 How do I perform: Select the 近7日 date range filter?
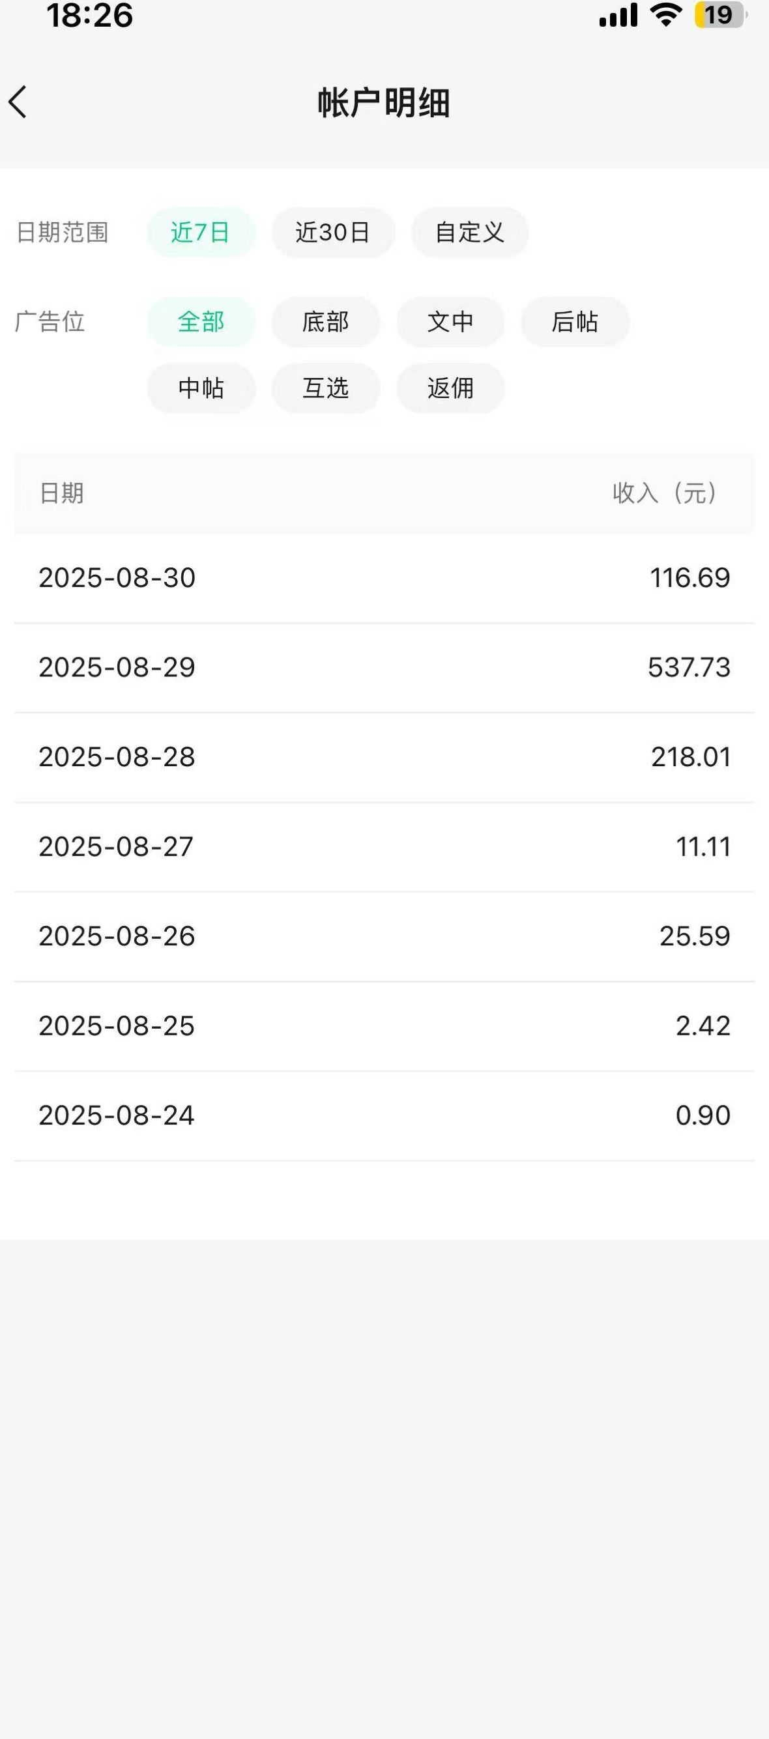(201, 232)
